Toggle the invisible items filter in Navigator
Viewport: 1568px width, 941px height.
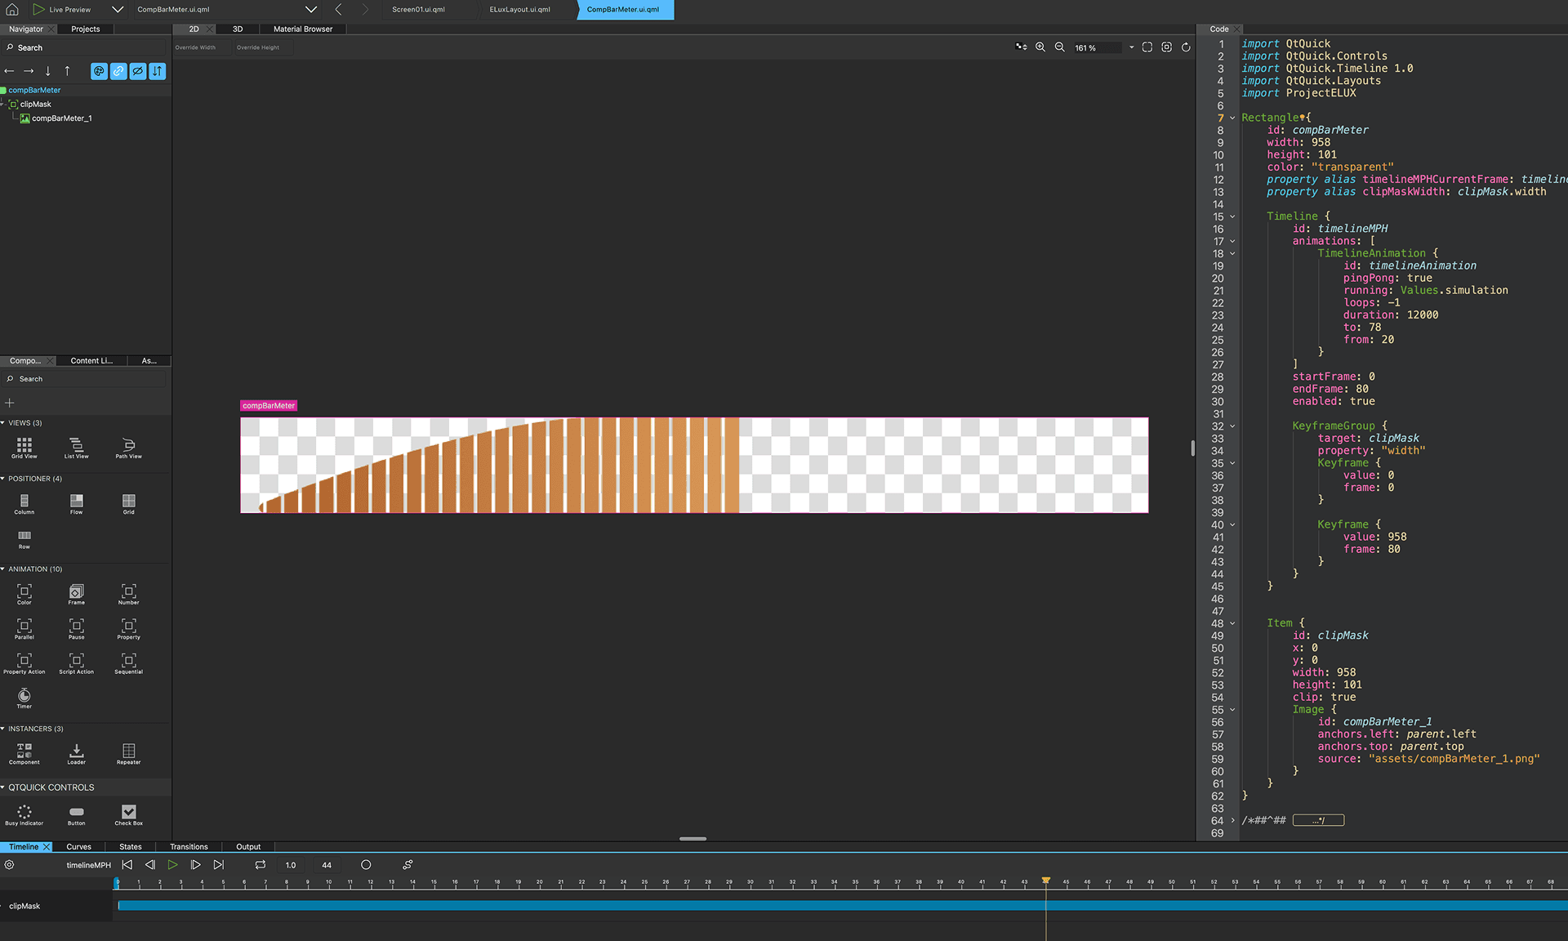tap(138, 71)
